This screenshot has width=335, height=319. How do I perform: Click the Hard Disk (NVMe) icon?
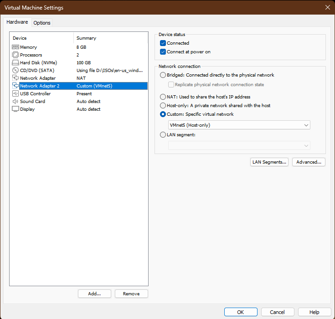15,63
